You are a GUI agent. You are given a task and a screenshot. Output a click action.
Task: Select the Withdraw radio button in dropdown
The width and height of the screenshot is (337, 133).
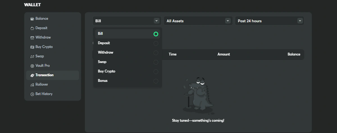point(156,53)
